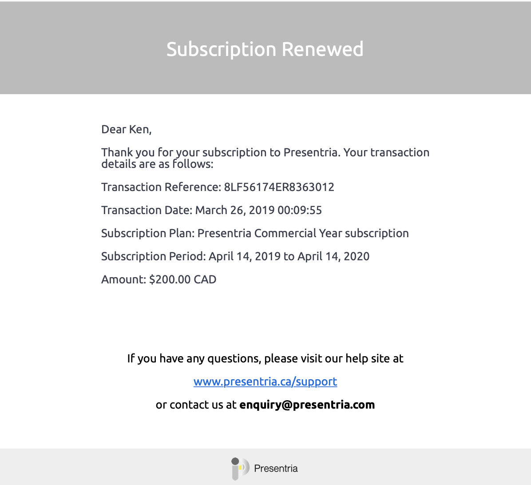Click the Subscription Plan line
The height and width of the screenshot is (485, 531).
click(255, 233)
